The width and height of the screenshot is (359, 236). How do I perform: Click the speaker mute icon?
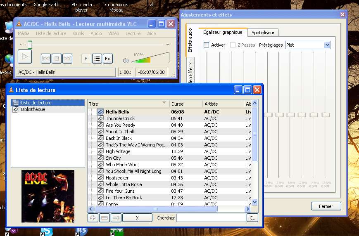(126, 60)
